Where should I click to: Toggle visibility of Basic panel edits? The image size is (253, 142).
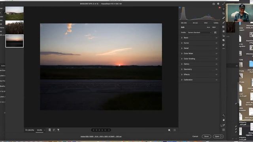pos(216,38)
